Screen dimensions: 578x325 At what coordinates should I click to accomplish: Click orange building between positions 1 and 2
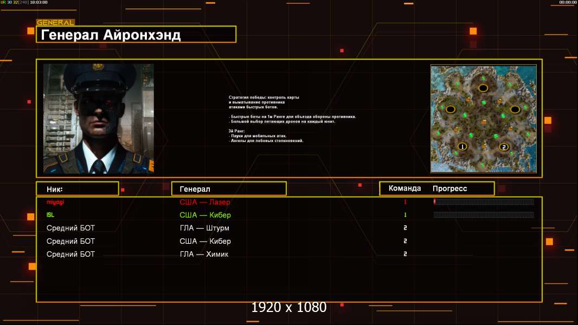click(x=484, y=146)
